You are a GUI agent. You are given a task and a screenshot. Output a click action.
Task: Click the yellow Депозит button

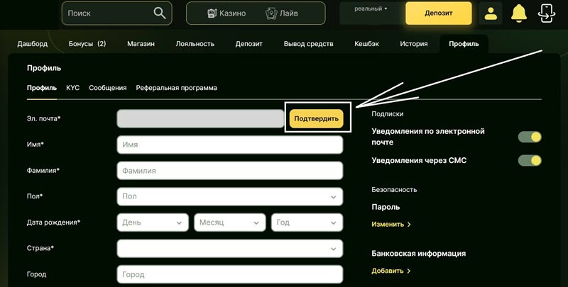click(439, 13)
